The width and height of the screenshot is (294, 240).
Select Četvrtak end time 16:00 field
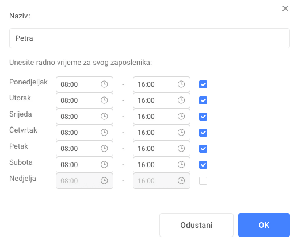(162, 133)
